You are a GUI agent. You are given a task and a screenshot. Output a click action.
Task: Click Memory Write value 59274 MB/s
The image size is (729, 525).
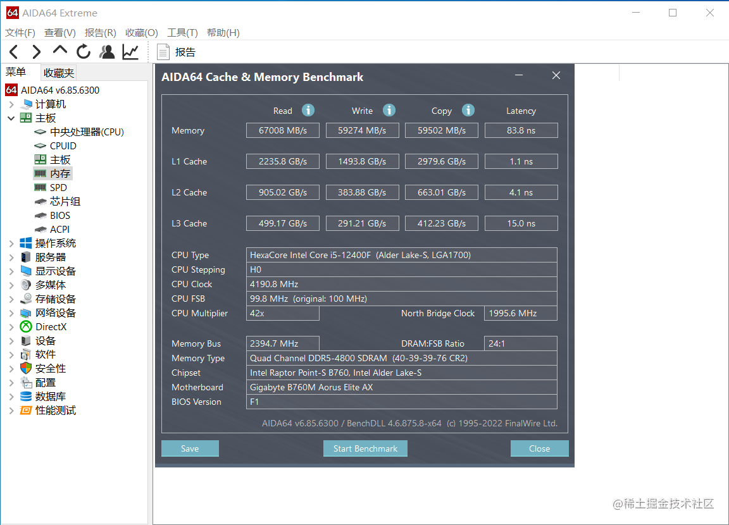coord(362,130)
